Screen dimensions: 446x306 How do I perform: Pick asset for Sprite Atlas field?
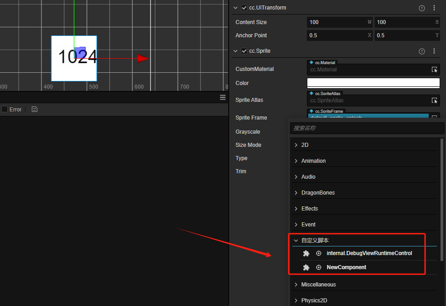(434, 100)
